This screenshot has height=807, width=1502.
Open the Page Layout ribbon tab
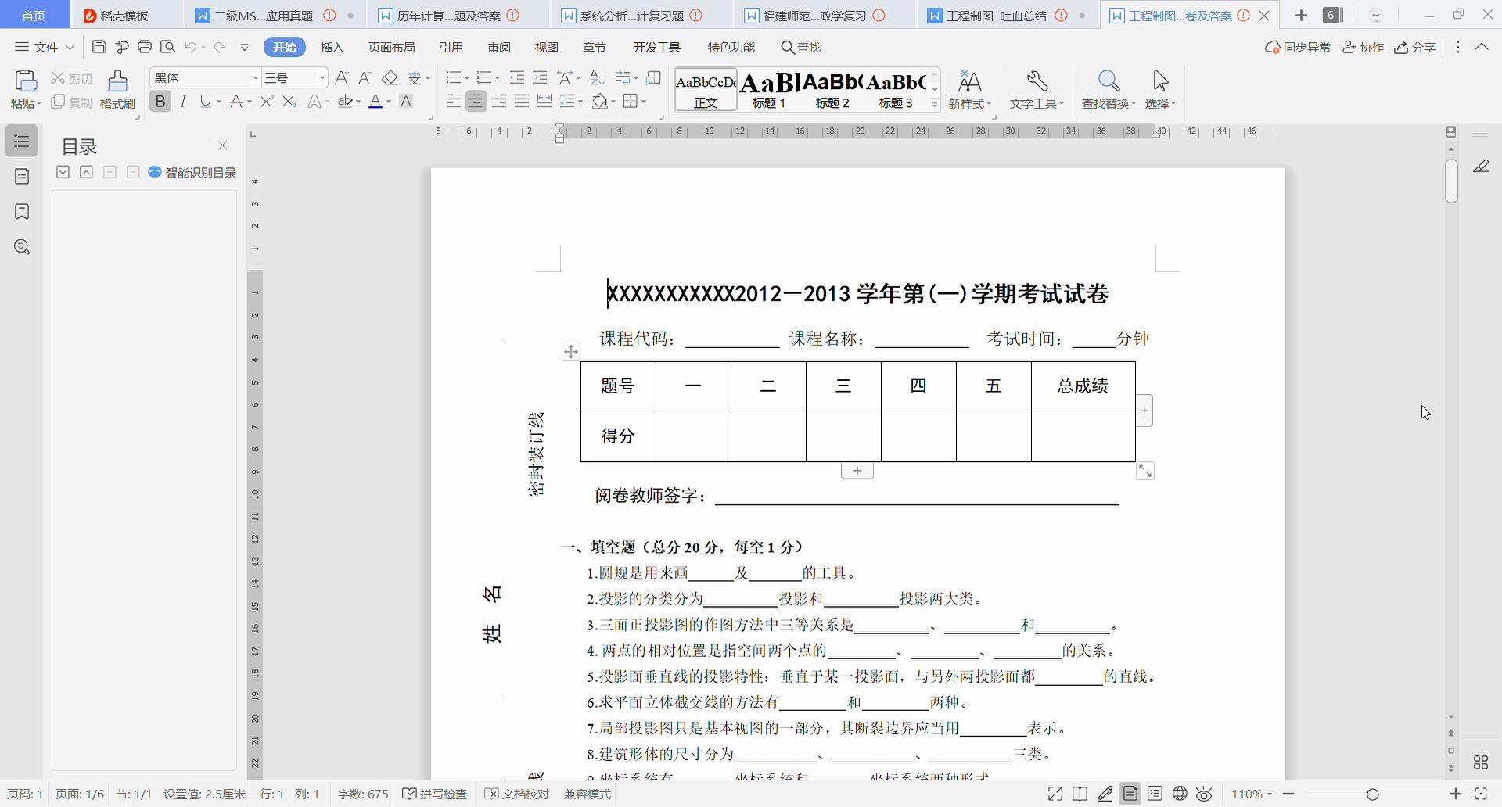coord(392,47)
